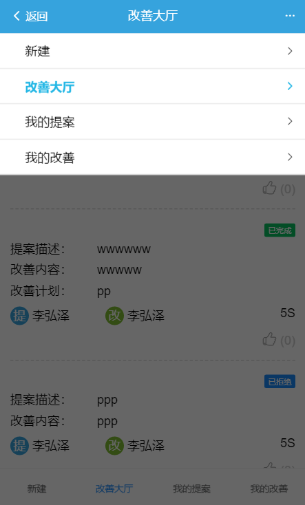Tap the back arrow icon in header

(x=17, y=16)
